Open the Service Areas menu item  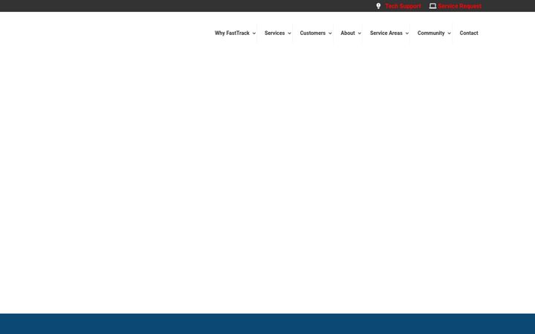click(386, 33)
